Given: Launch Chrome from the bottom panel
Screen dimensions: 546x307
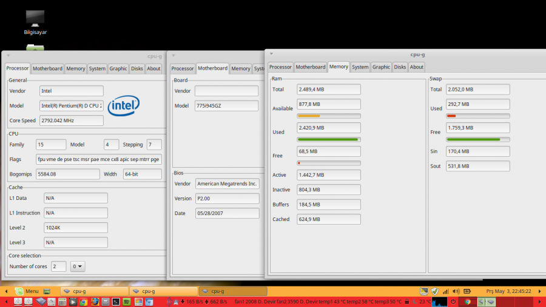Looking at the screenshot, I should pyautogui.click(x=84, y=302).
